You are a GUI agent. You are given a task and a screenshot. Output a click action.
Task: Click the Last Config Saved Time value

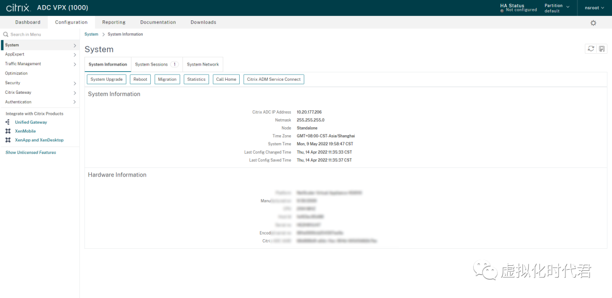click(x=324, y=160)
